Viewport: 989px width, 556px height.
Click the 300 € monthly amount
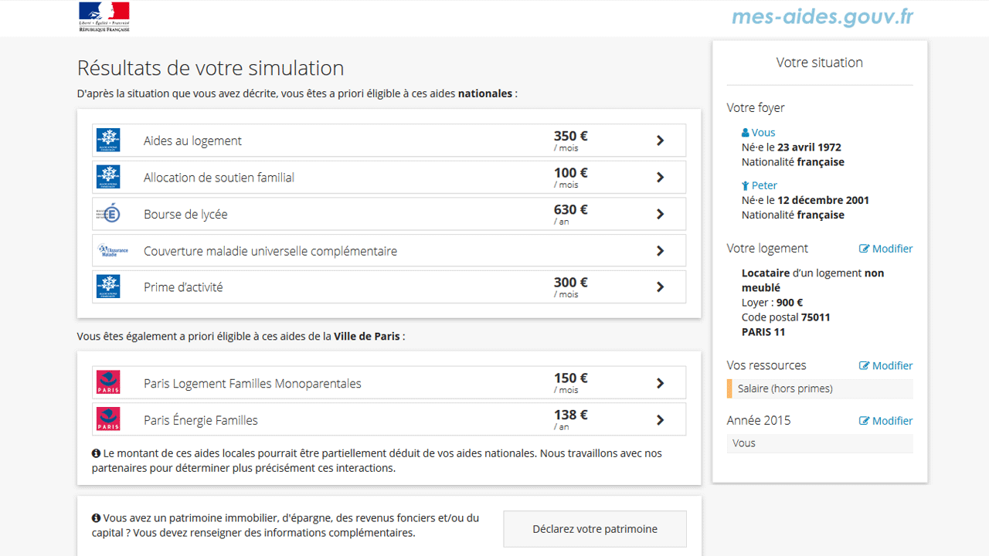(571, 283)
